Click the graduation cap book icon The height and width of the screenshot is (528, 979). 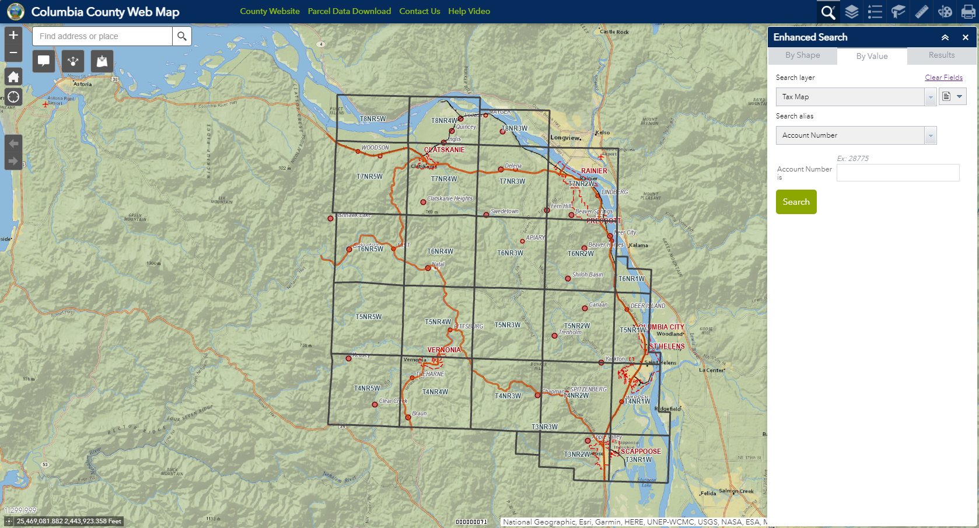[898, 12]
